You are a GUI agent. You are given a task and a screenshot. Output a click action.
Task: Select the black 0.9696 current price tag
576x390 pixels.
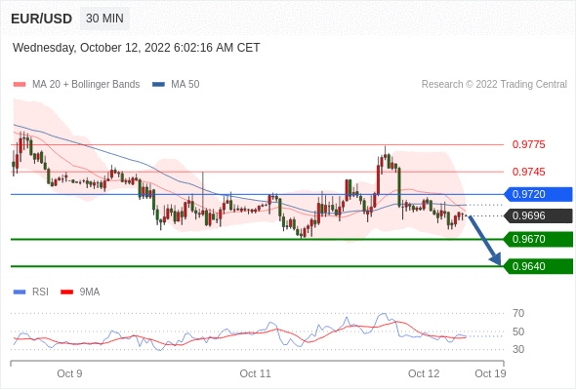[x=539, y=215]
